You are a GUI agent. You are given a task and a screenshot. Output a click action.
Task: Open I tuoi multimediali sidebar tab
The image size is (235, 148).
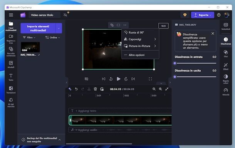point(11,26)
